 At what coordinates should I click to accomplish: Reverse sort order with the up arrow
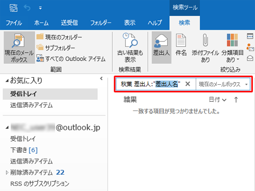(236, 100)
